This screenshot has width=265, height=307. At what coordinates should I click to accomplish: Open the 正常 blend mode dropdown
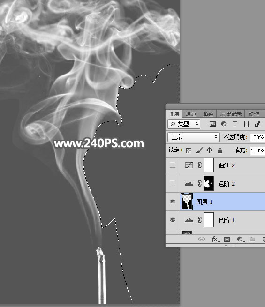[193, 137]
